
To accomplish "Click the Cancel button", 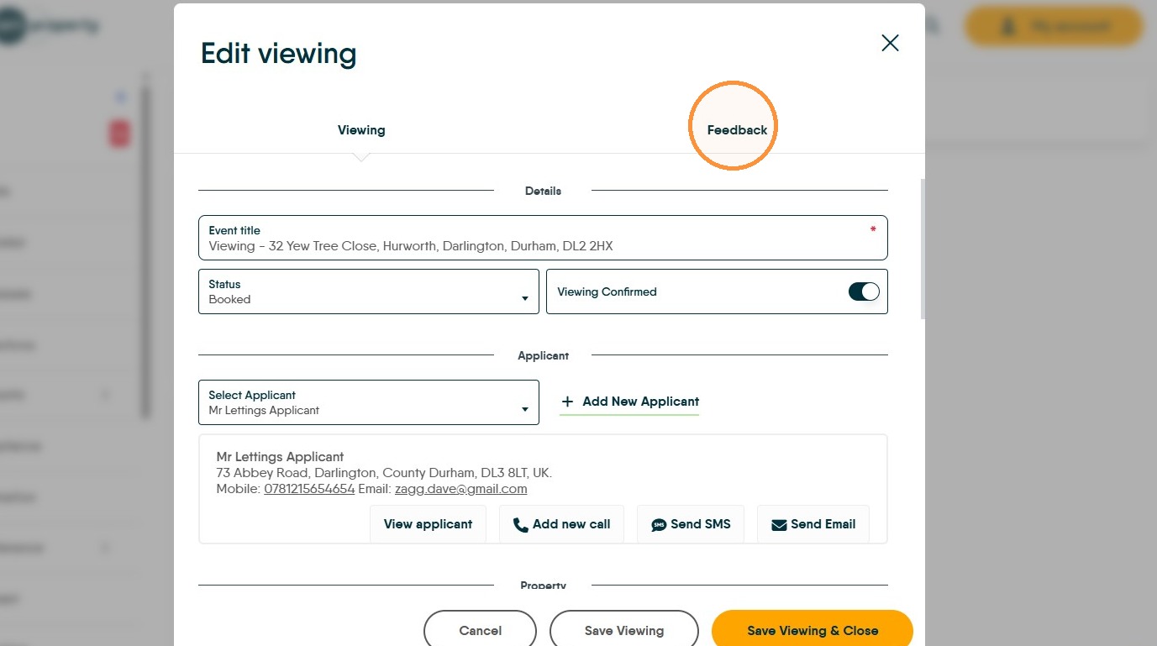I will pos(481,631).
